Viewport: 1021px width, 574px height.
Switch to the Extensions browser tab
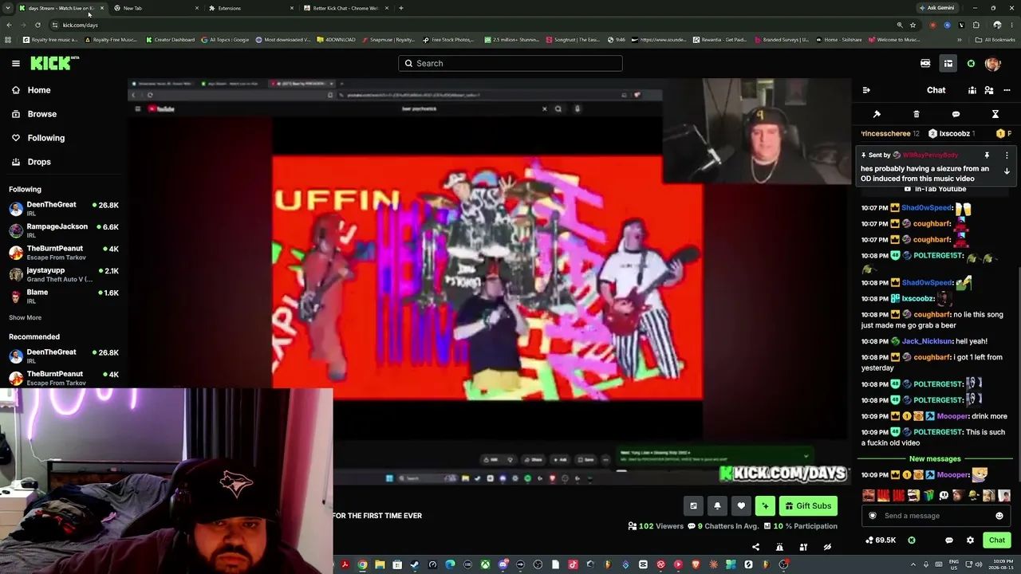coord(250,8)
